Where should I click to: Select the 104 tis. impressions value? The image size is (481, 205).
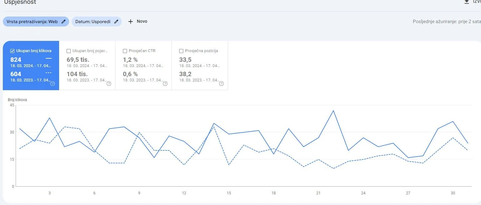click(77, 74)
